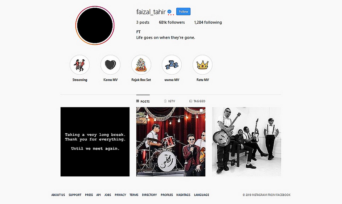View the 1,284 following list
Viewport: 342px width, 204px height.
pos(208,22)
